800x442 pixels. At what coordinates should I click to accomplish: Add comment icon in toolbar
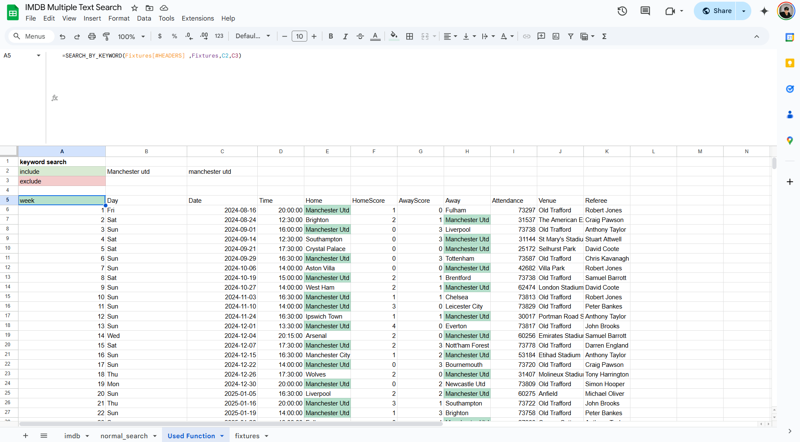click(x=541, y=37)
